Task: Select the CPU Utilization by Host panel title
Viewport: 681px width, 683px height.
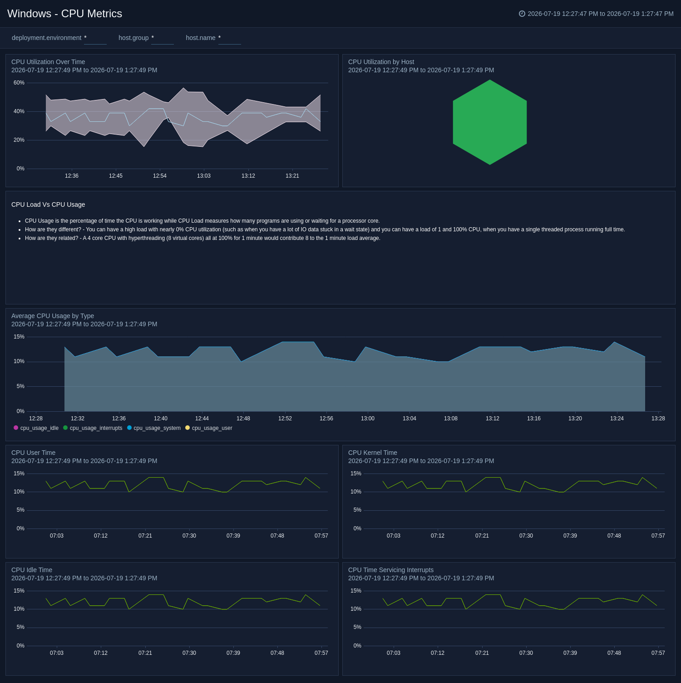Action: [x=381, y=62]
